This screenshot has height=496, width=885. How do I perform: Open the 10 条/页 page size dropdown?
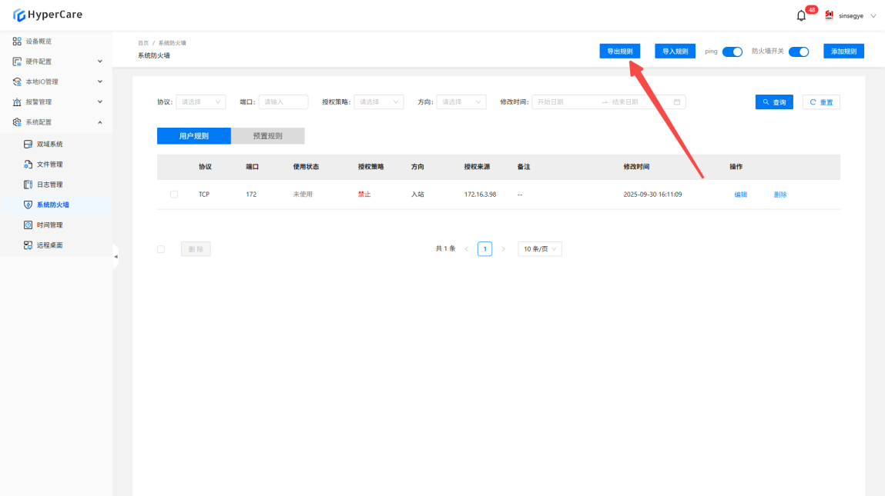point(540,249)
